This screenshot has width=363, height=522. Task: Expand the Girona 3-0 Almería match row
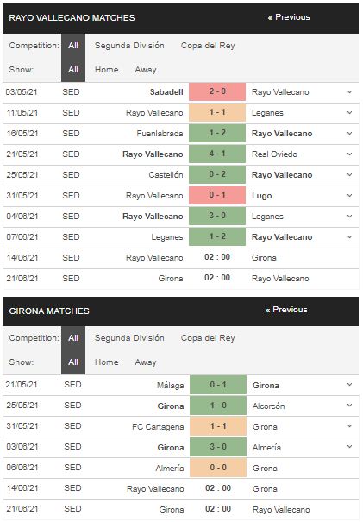(349, 446)
